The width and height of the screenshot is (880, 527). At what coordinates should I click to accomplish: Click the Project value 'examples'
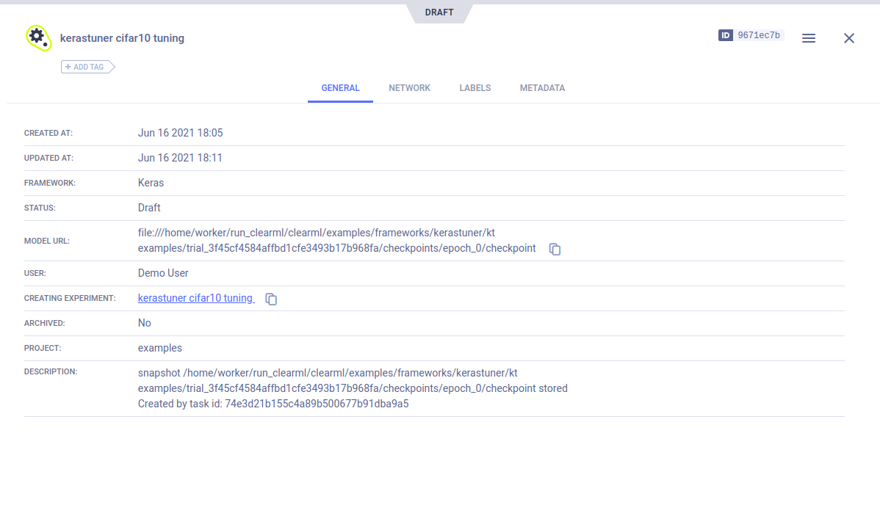click(x=159, y=348)
